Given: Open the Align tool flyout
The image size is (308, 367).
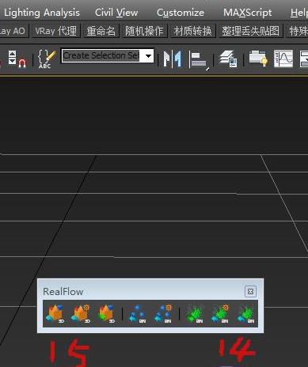Looking at the screenshot, I should [x=199, y=60].
